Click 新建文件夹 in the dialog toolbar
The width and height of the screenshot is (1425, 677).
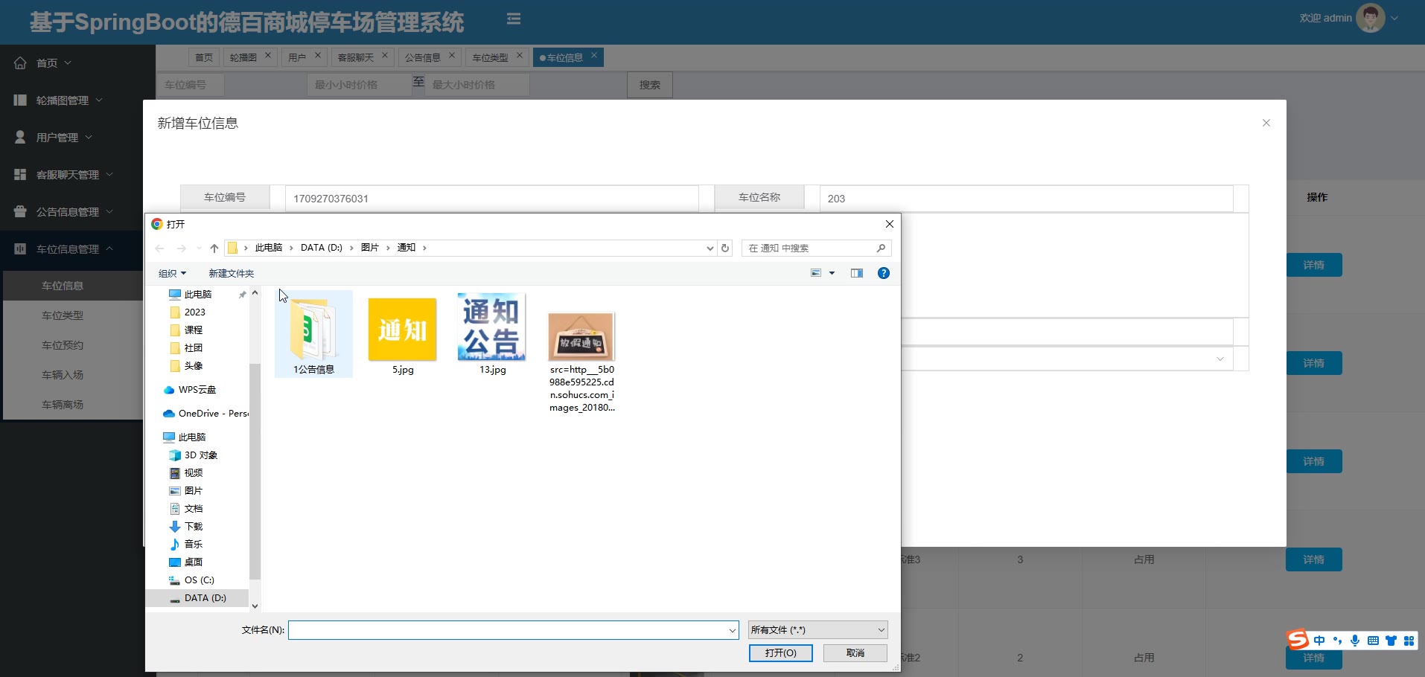click(232, 274)
